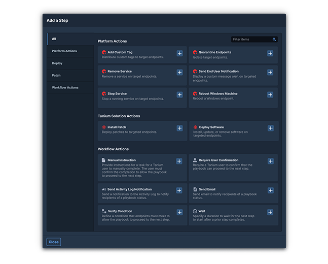Click the Send Email title
Viewport: 328px width, 264px height.
click(x=207, y=189)
